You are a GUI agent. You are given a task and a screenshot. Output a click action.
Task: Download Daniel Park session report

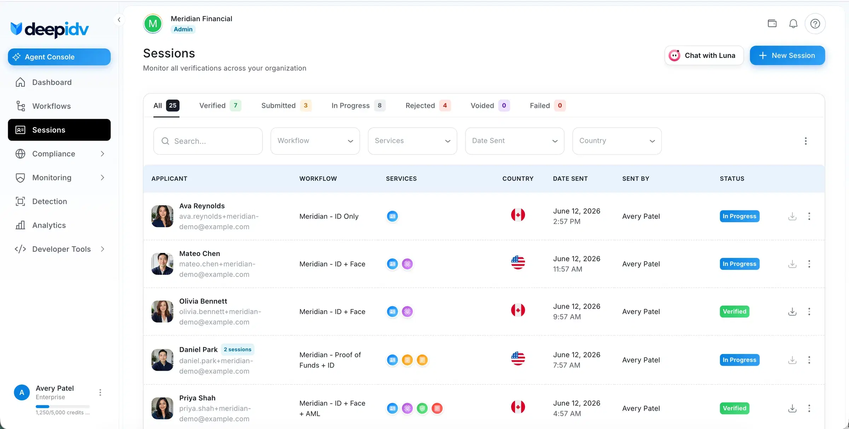pyautogui.click(x=792, y=360)
